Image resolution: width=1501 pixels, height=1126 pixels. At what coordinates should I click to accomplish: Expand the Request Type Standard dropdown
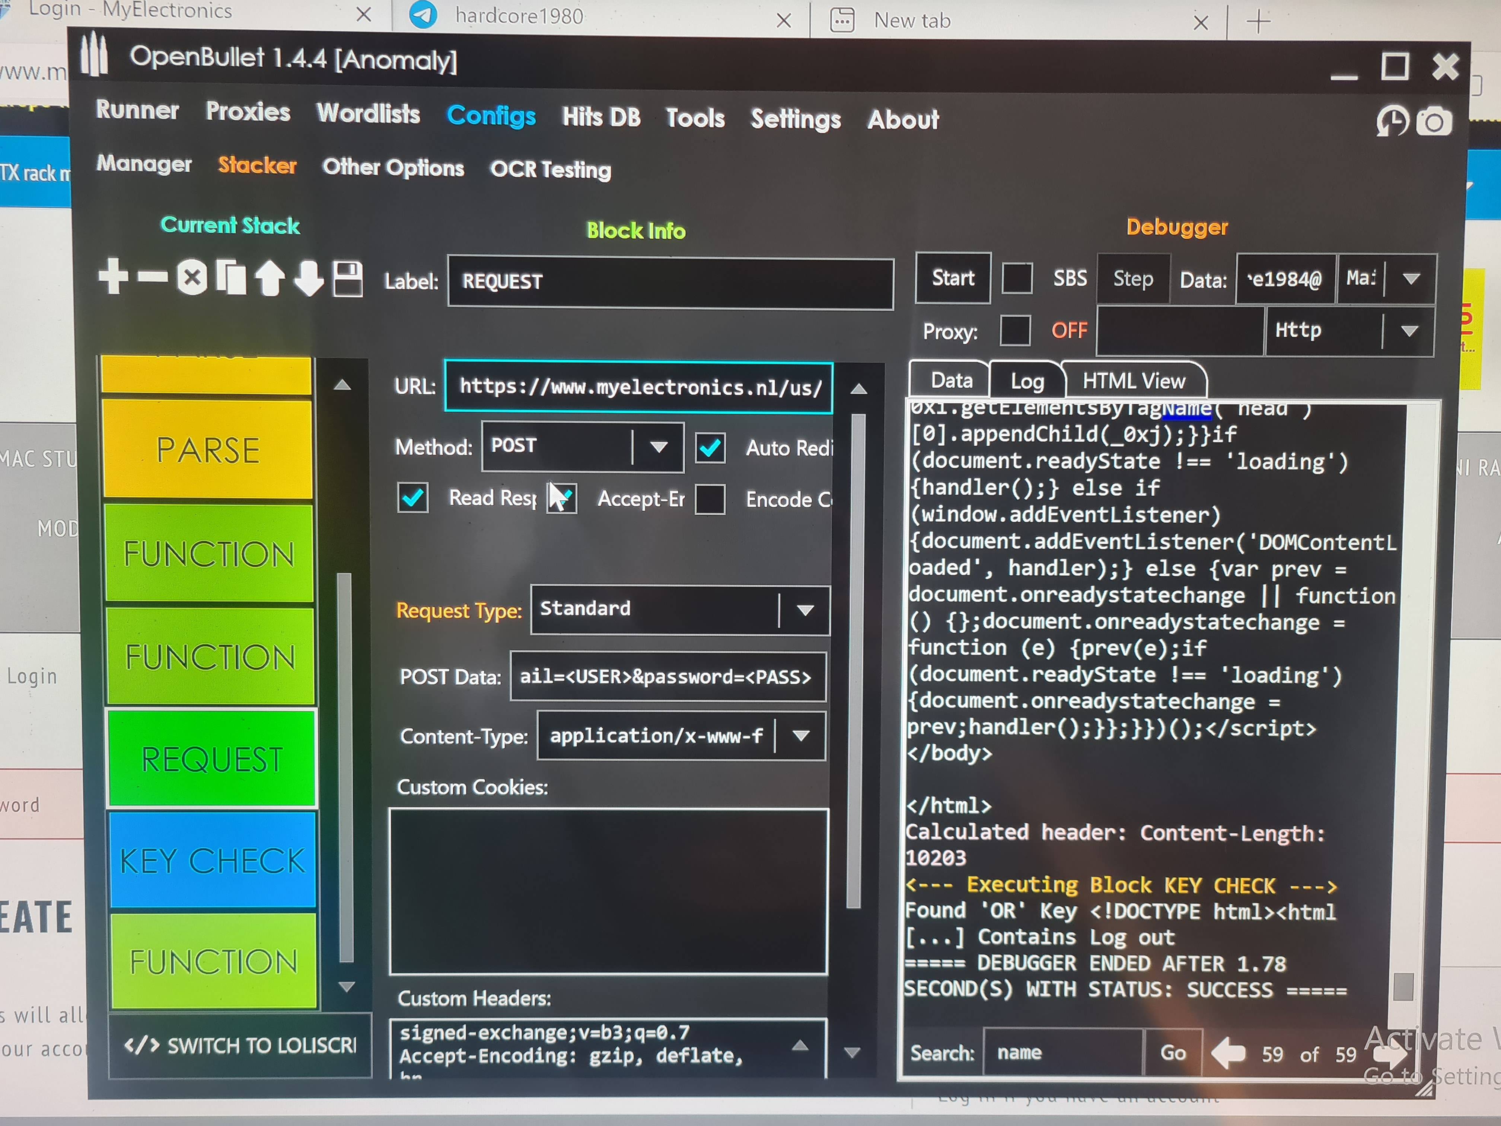pos(805,610)
